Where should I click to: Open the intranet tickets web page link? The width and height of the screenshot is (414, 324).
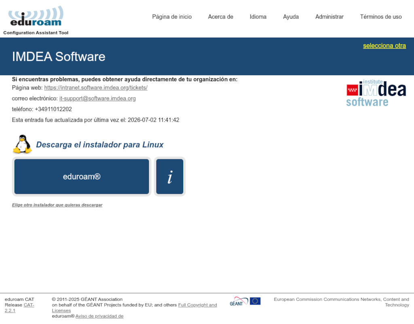pyautogui.click(x=95, y=88)
